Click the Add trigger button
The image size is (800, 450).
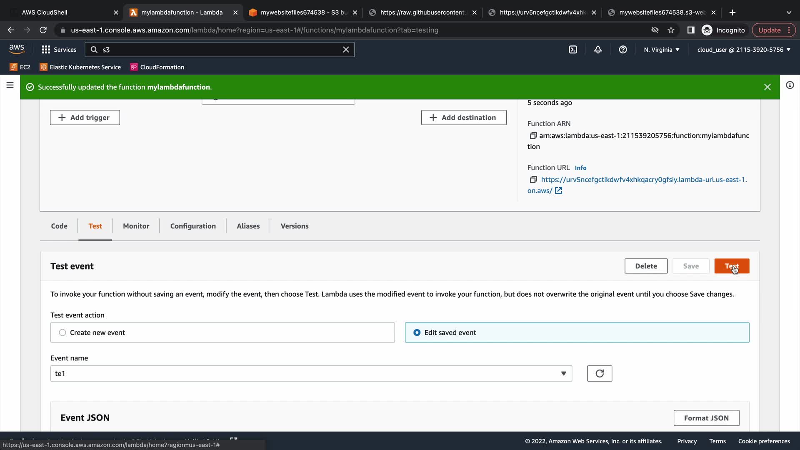click(85, 117)
